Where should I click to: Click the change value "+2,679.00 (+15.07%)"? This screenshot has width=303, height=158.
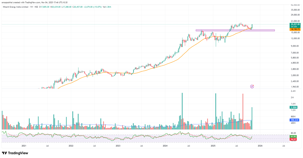point(92,7)
